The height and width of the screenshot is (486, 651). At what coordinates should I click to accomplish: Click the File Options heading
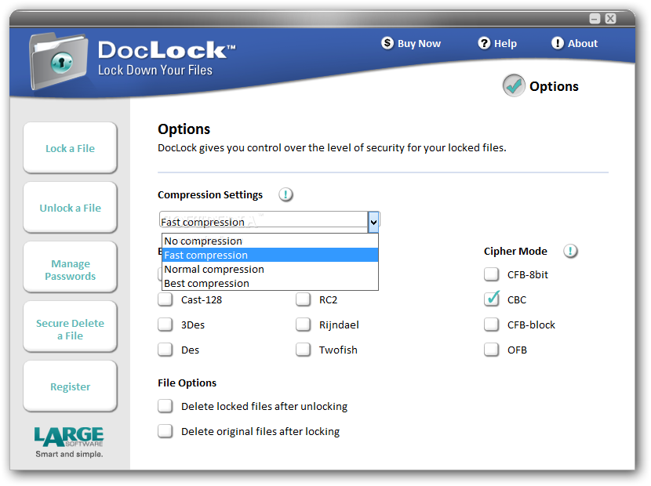[187, 383]
